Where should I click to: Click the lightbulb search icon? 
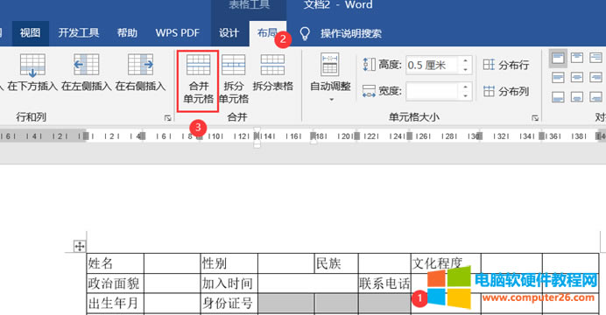click(x=305, y=33)
